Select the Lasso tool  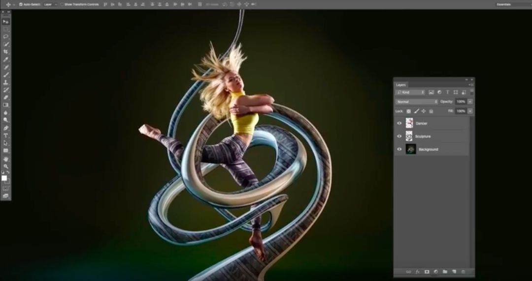pyautogui.click(x=6, y=37)
